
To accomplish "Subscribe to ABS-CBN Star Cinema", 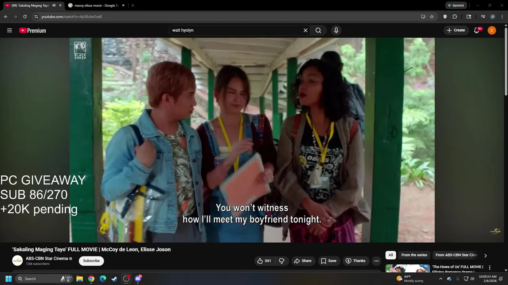I will [x=91, y=261].
